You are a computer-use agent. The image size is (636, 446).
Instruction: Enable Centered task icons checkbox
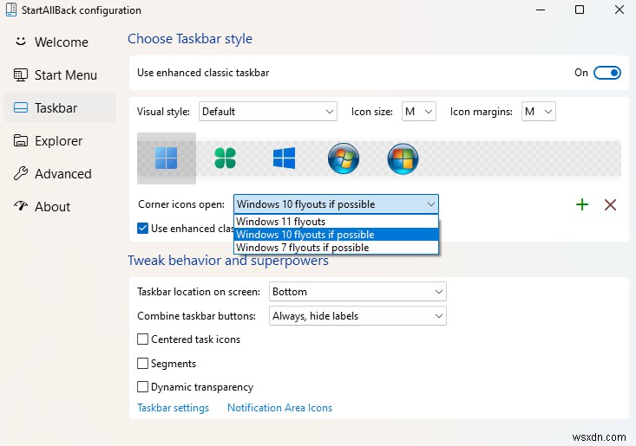143,339
